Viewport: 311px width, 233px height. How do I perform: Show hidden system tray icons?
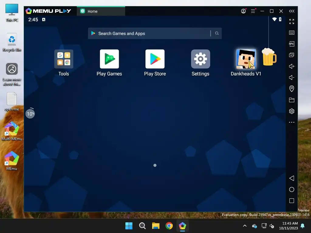pos(245,226)
